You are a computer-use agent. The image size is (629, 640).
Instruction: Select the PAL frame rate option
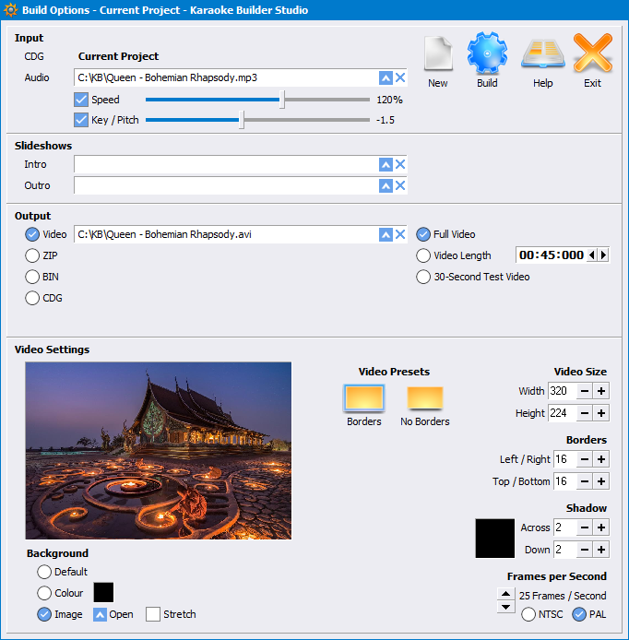tap(579, 614)
